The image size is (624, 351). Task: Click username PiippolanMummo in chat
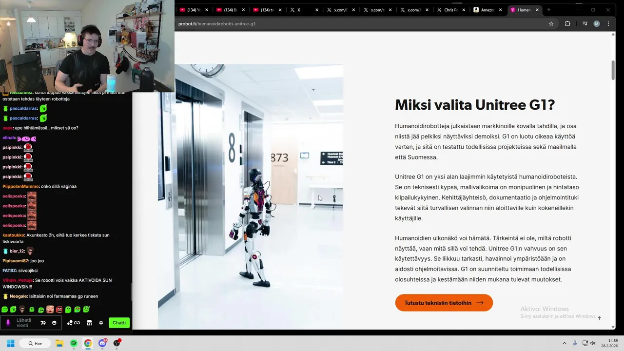tap(21, 186)
